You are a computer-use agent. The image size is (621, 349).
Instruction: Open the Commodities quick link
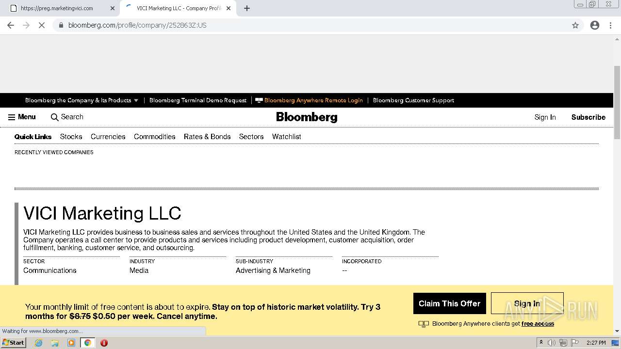click(x=154, y=137)
